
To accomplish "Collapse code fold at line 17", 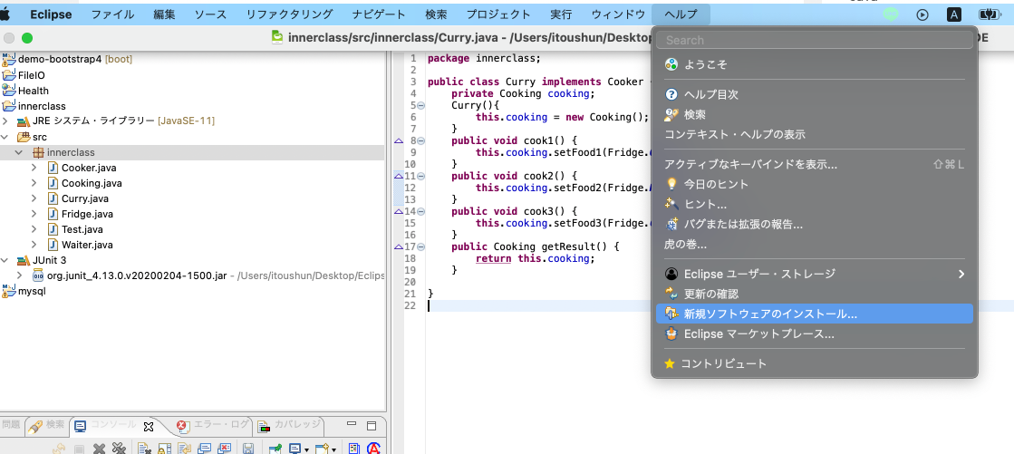I will point(420,246).
